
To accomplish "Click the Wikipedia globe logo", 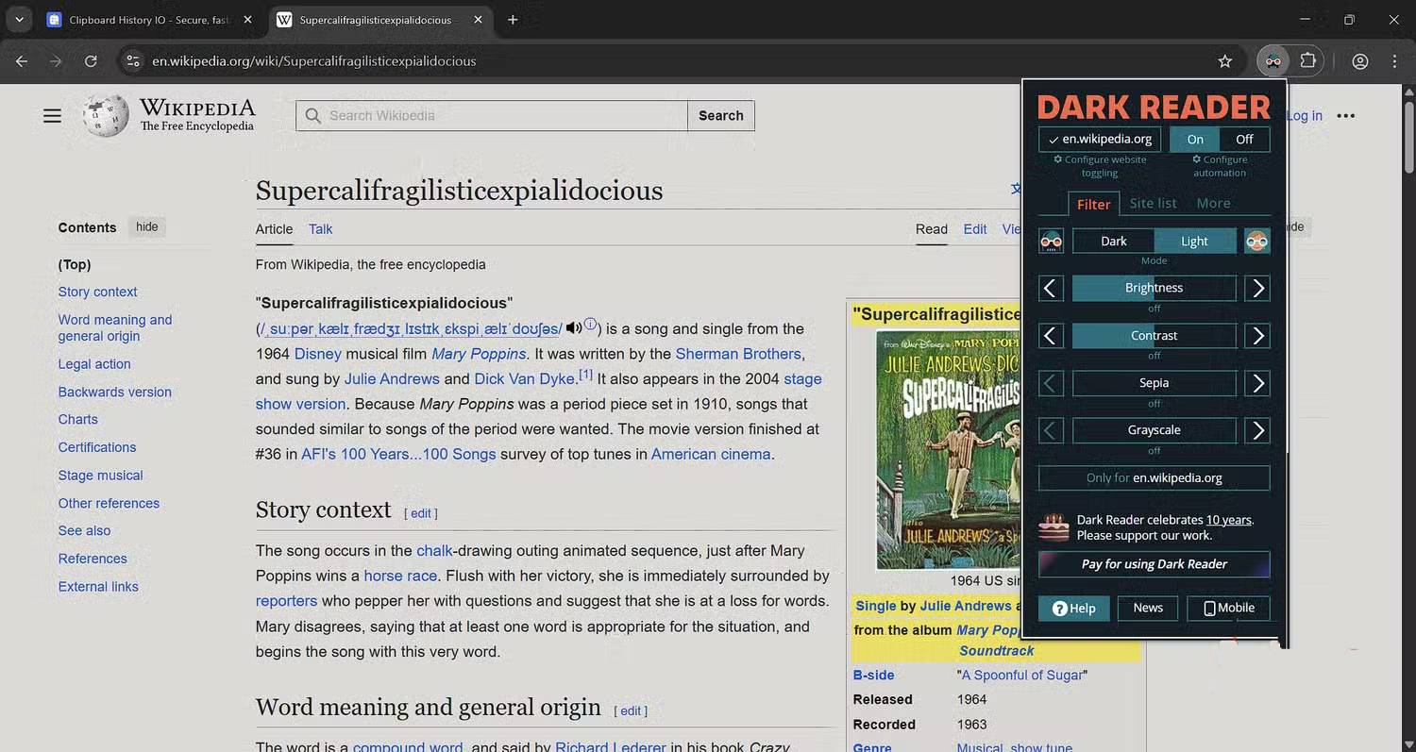I will (104, 115).
